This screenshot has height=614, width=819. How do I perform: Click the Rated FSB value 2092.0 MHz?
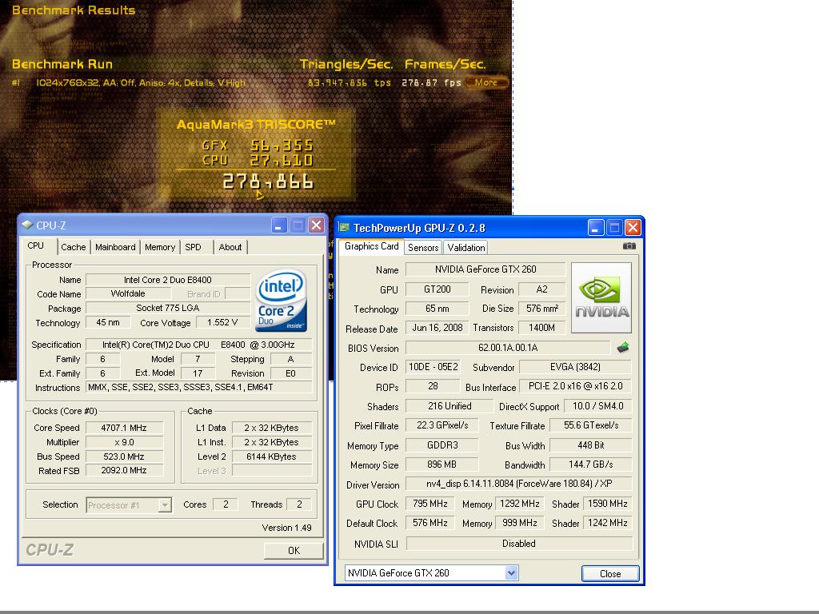[x=124, y=470]
